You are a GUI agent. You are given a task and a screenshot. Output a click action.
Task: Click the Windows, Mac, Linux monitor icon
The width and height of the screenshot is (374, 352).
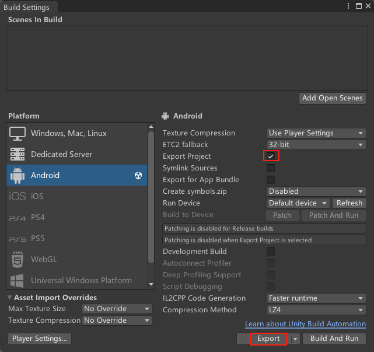click(x=17, y=134)
